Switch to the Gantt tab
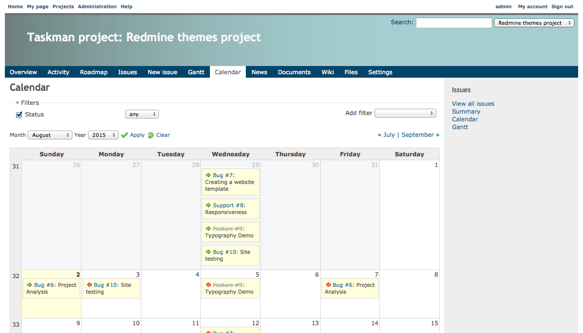Screen dimensions: 583x333 pyautogui.click(x=196, y=72)
